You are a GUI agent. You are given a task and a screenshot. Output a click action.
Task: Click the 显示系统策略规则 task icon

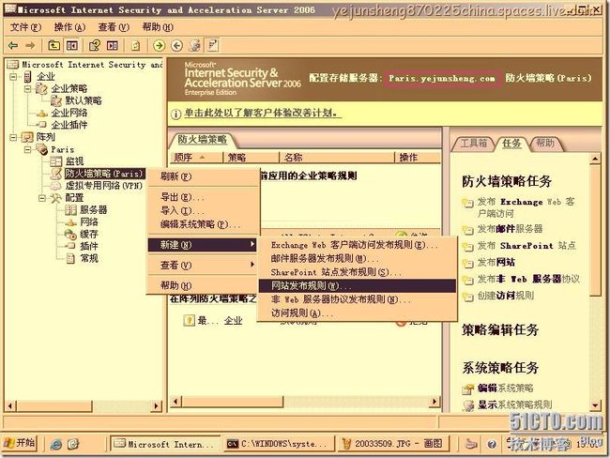pos(468,405)
